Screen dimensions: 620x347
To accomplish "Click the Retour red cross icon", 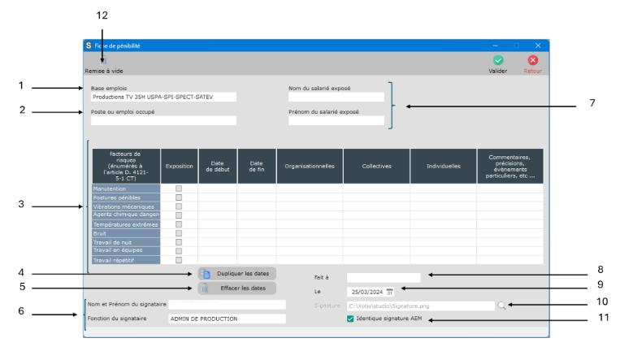I will pyautogui.click(x=532, y=60).
